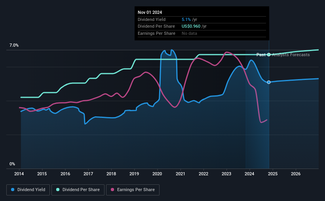
Task: Select the Dividend Yield data point marker
Action: point(269,82)
